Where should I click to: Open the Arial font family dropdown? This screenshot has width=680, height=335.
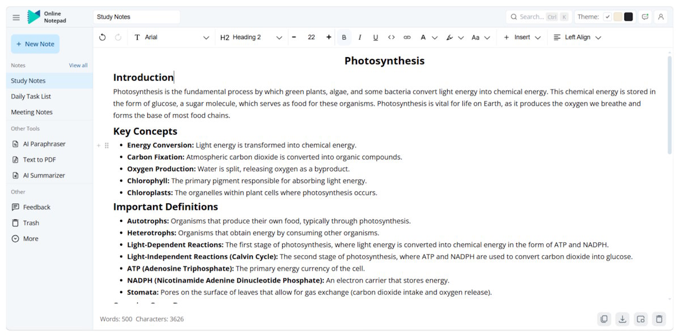coord(171,37)
